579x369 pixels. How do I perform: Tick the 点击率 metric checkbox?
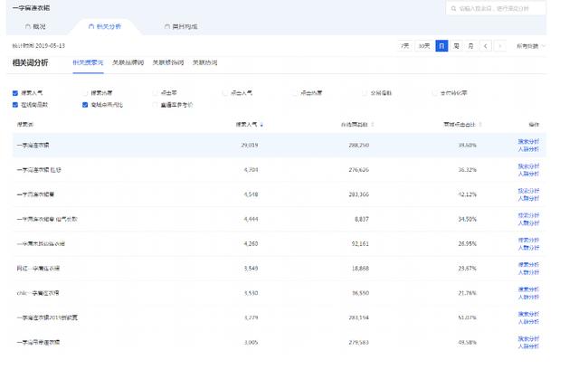click(155, 92)
